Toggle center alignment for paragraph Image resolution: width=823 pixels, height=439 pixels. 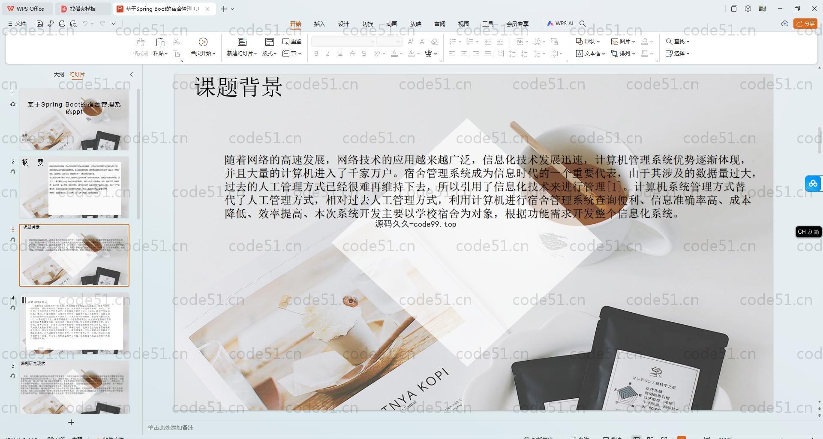click(464, 53)
